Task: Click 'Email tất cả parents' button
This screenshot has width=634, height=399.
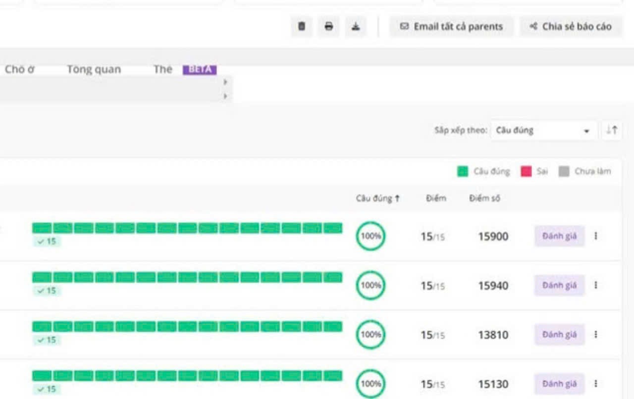Action: 451,27
